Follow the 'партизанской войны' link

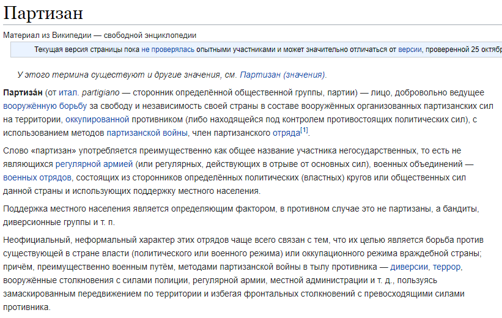pyautogui.click(x=147, y=133)
